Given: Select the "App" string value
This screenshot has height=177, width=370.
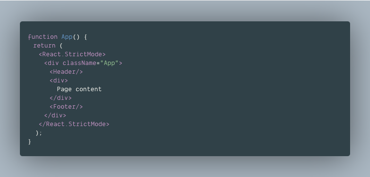Looking at the screenshot, I should pyautogui.click(x=109, y=63).
